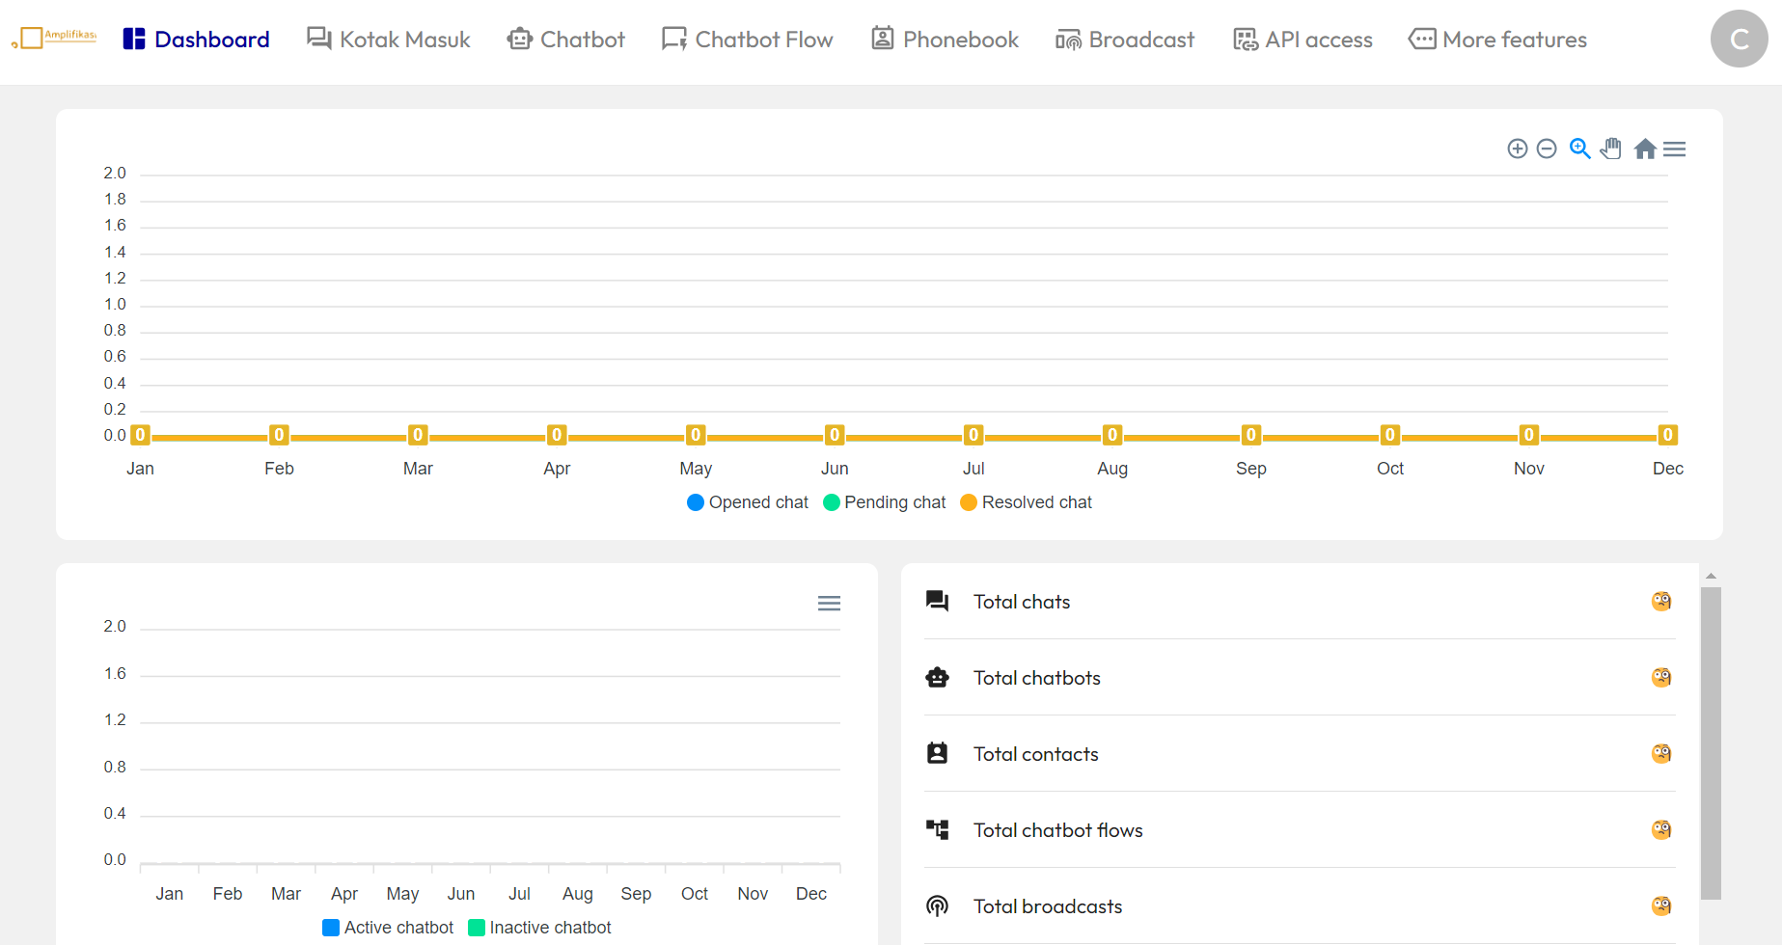The height and width of the screenshot is (945, 1782).
Task: Open the Kotak Masuk menu
Action: coord(389,40)
